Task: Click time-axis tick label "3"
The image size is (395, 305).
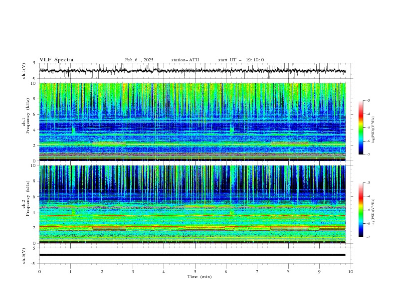Action: pyautogui.click(x=133, y=272)
